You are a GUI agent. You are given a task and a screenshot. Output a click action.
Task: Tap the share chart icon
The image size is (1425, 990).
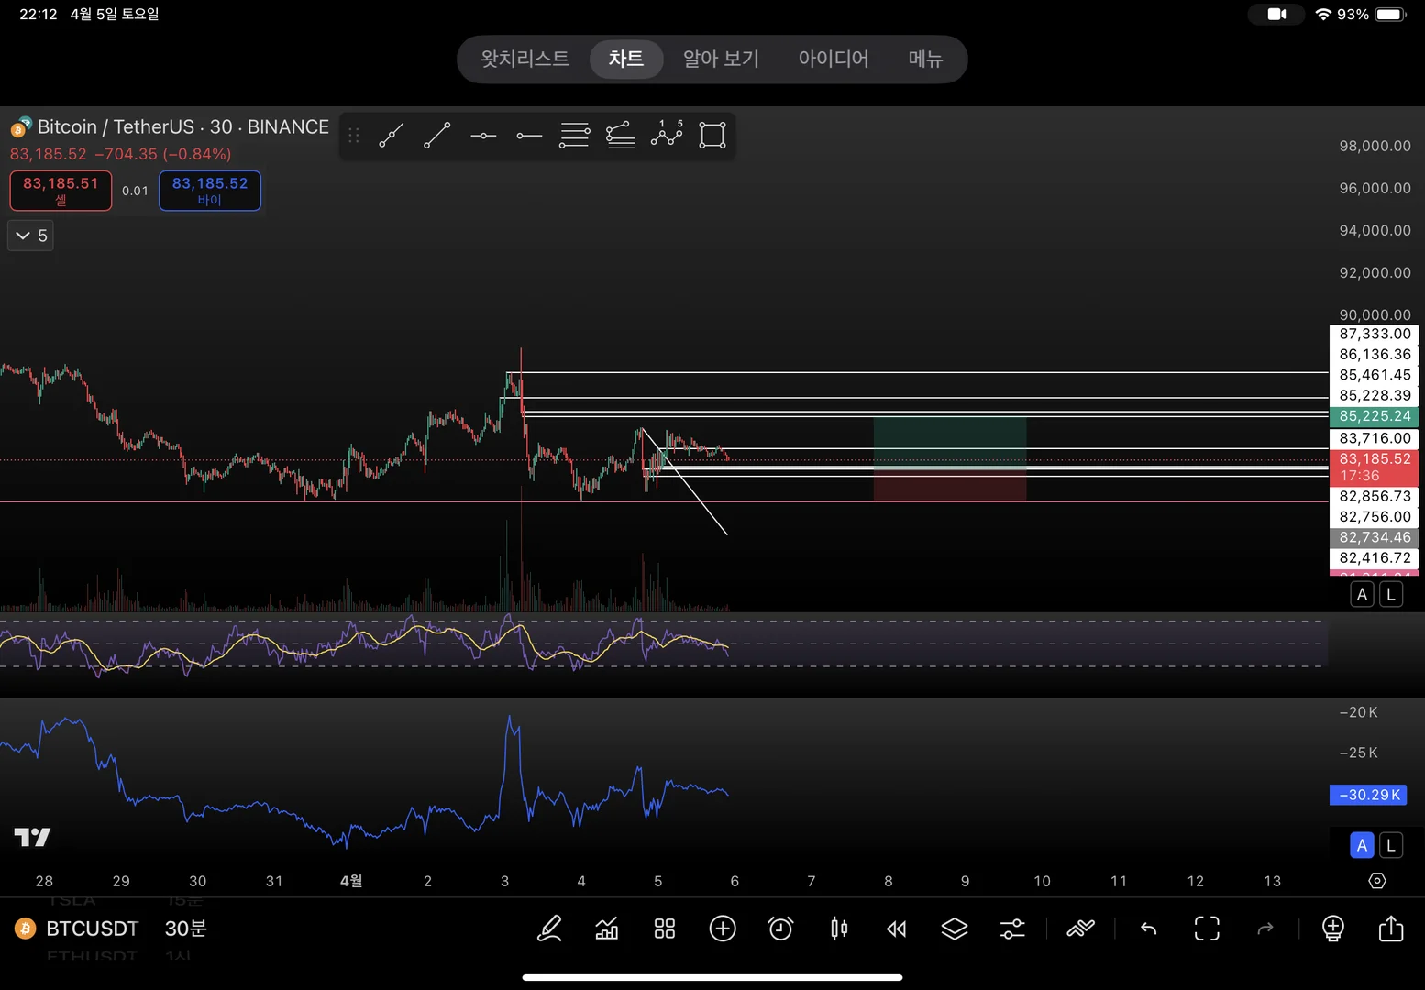coord(1391,929)
